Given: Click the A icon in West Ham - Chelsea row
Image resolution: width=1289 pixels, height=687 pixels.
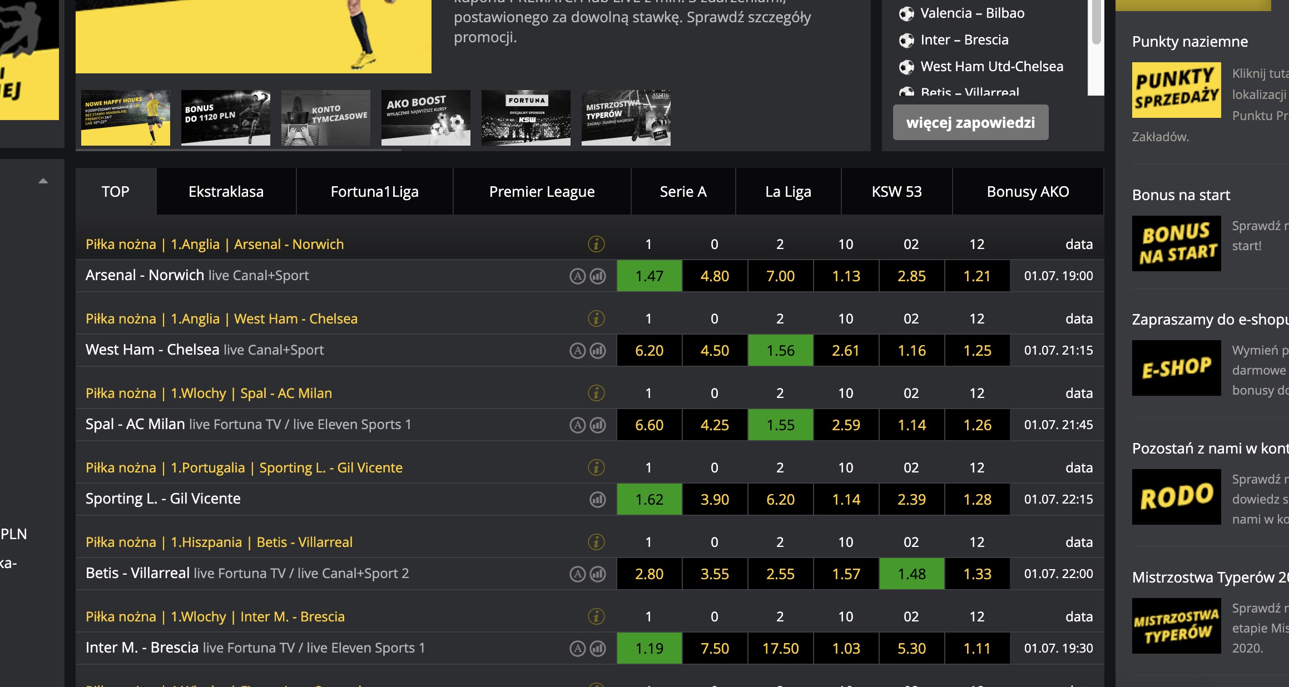Looking at the screenshot, I should (x=578, y=351).
